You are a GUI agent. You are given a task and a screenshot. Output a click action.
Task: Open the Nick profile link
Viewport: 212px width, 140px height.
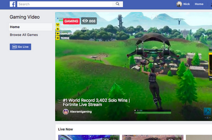tap(187, 4)
